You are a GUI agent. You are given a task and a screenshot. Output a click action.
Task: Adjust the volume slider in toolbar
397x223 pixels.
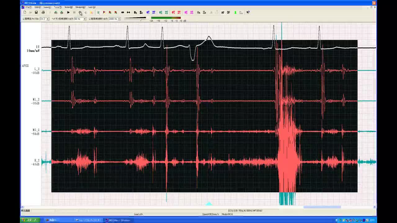(x=141, y=19)
